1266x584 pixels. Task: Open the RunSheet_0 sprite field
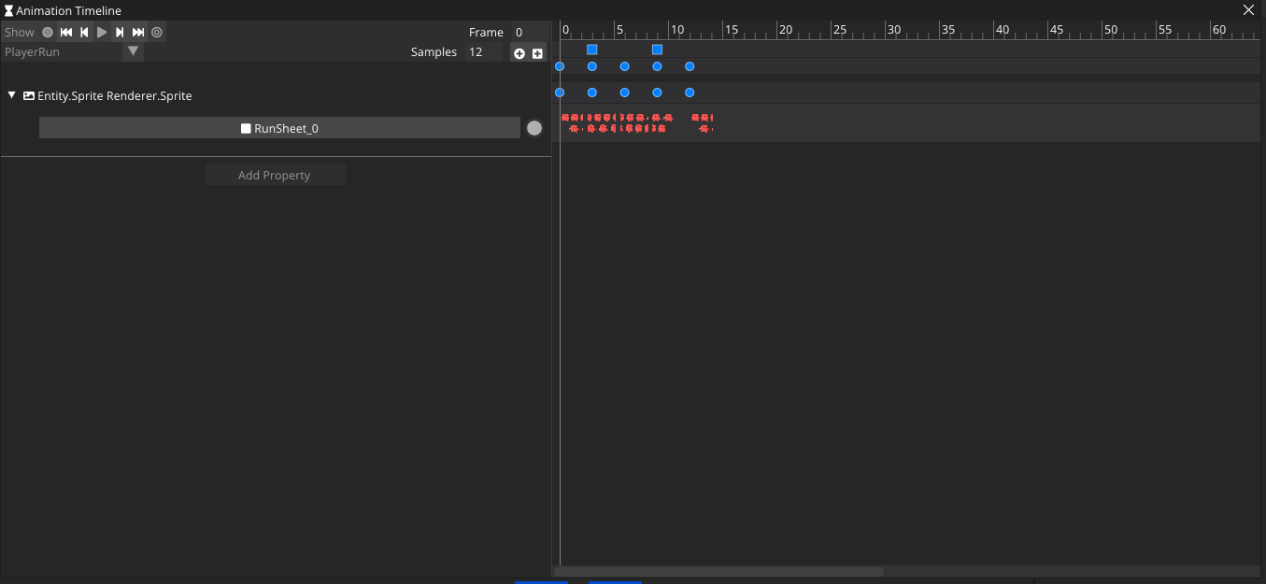279,128
